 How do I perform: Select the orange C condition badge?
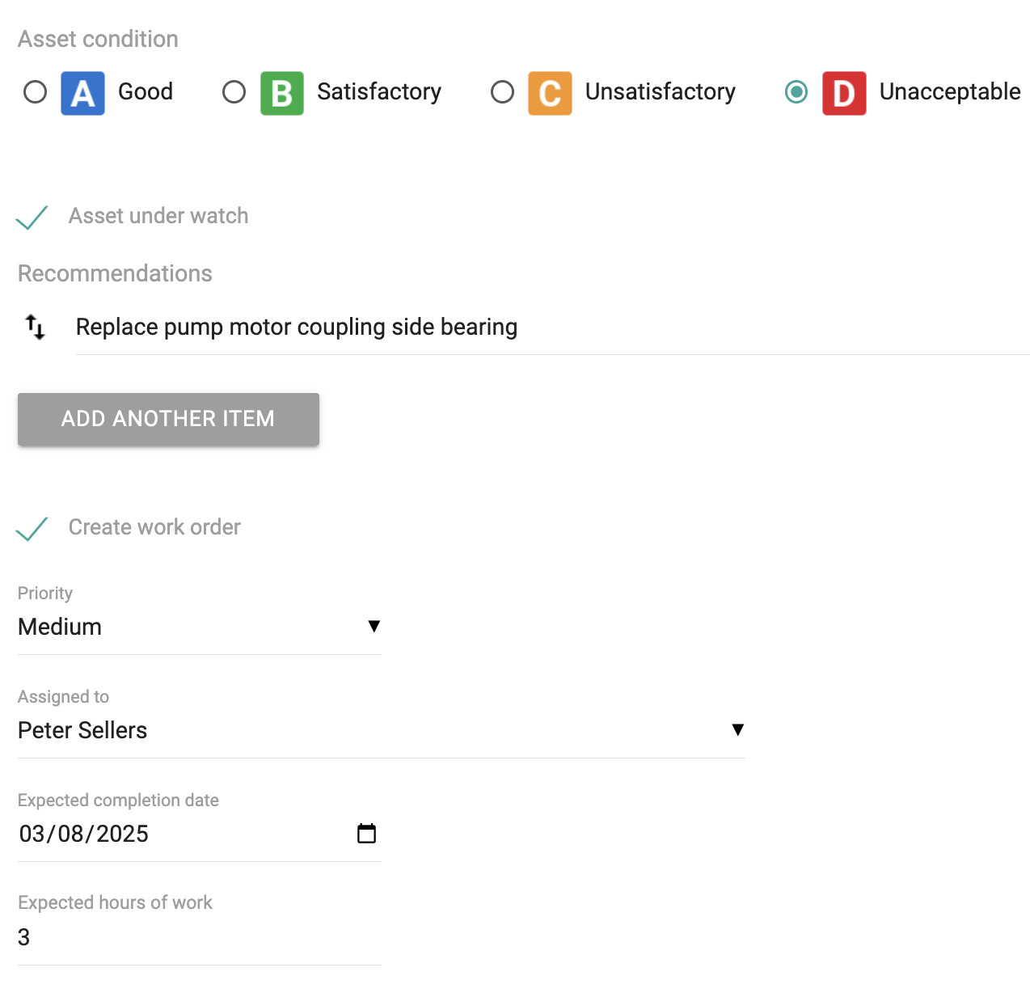pos(550,93)
